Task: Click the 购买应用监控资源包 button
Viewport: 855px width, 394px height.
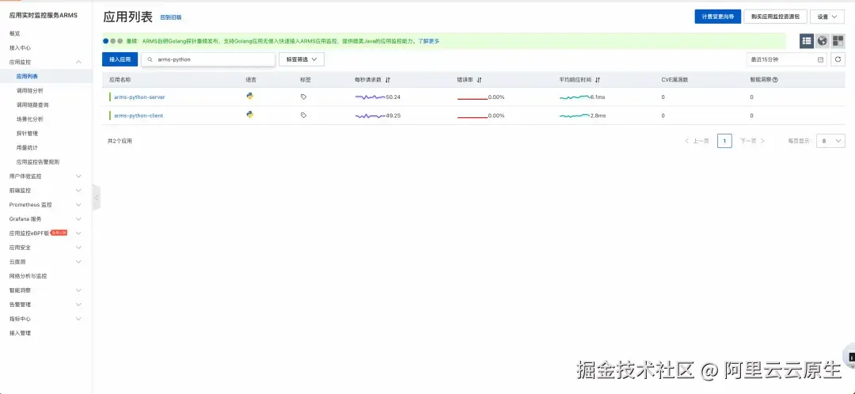Action: coord(775,17)
